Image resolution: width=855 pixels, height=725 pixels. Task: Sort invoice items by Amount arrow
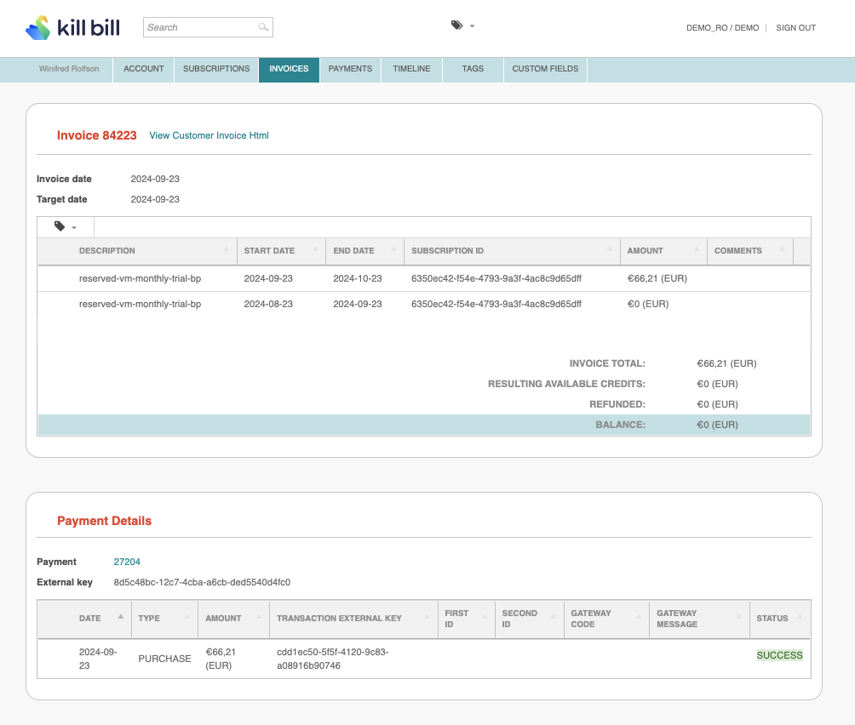pyautogui.click(x=697, y=249)
